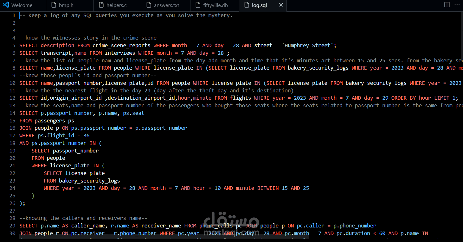463x242 pixels.
Task: Click the file icon on fiftyville.db tab
Action: (x=198, y=5)
